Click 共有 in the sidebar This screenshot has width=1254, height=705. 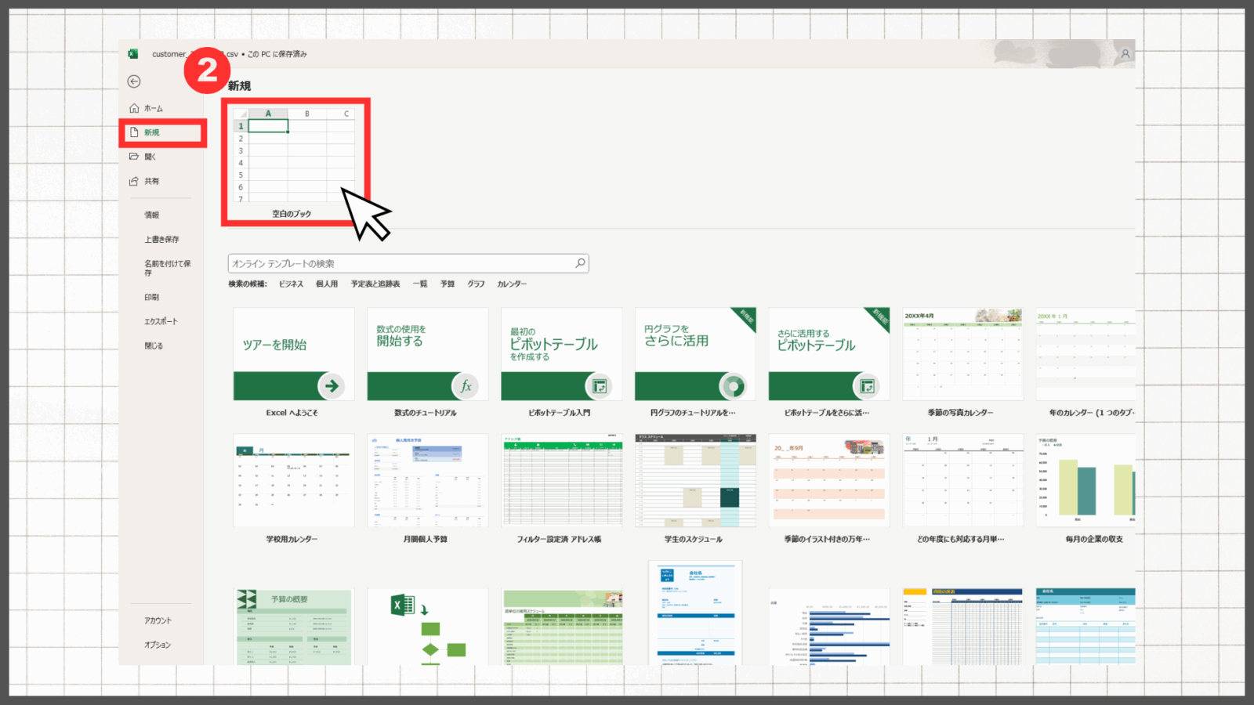point(151,181)
